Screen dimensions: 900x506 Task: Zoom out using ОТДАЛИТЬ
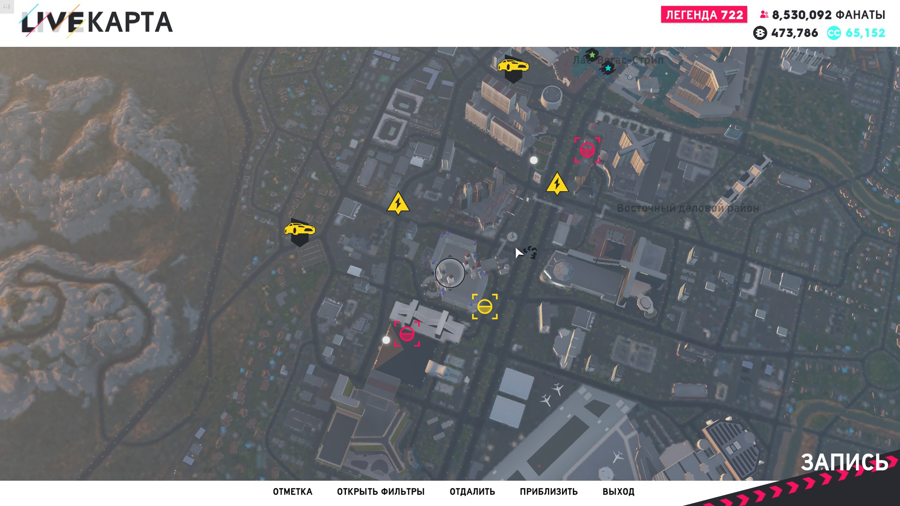tap(472, 492)
